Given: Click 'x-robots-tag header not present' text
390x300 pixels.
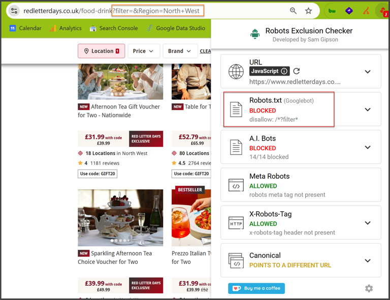Looking at the screenshot, I should [292, 232].
